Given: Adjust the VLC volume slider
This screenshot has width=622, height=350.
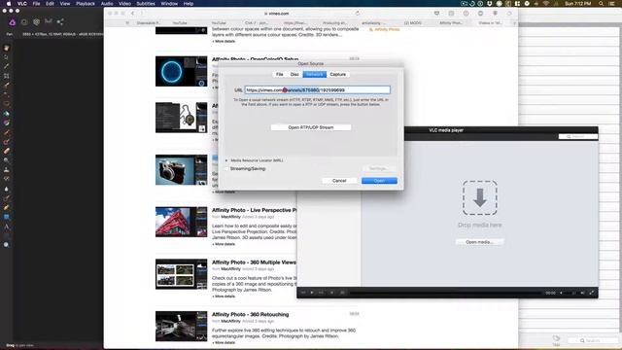Looking at the screenshot, I should 570,293.
